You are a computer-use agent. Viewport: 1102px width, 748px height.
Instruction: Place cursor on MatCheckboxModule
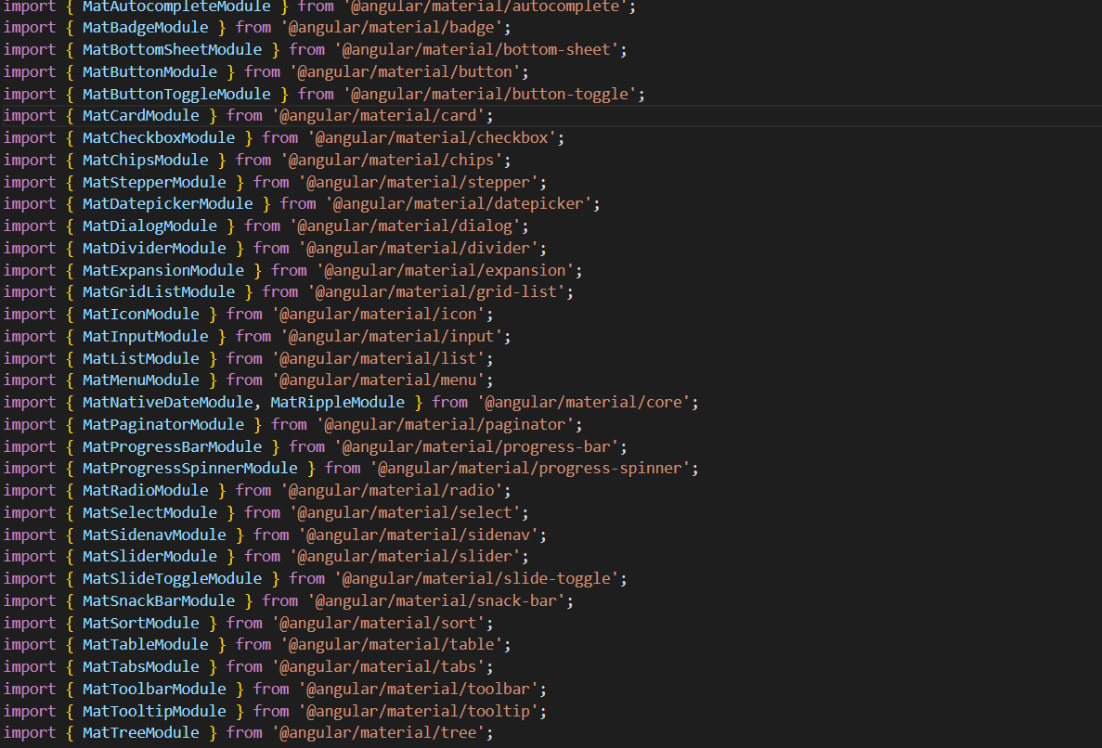click(158, 137)
